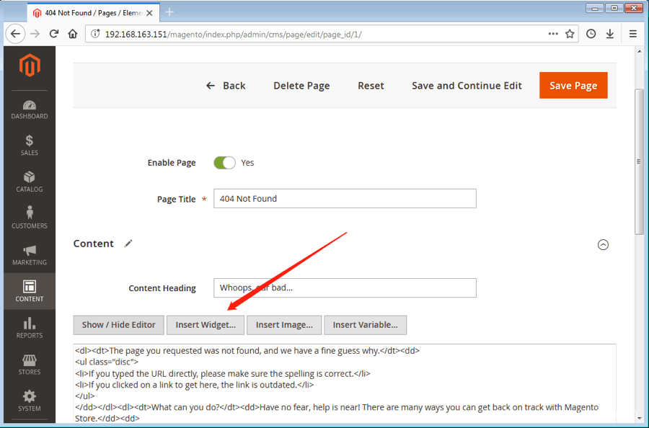The width and height of the screenshot is (649, 428).
Task: Open the System sidebar menu
Action: pos(30,401)
